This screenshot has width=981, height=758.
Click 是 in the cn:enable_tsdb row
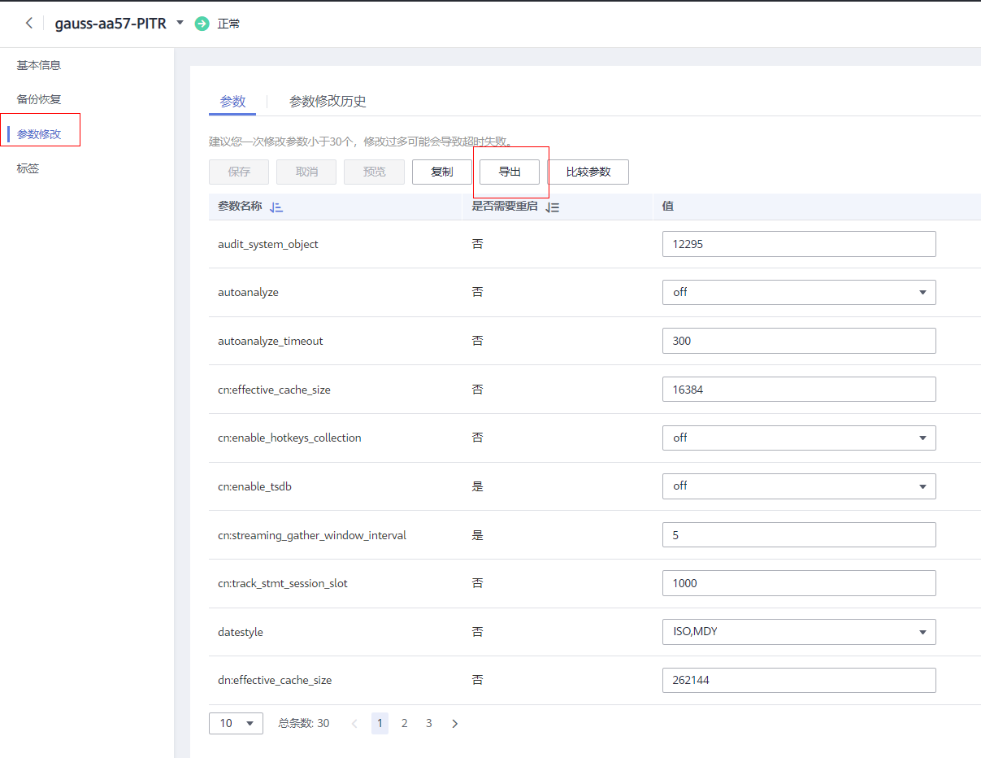[x=477, y=486]
